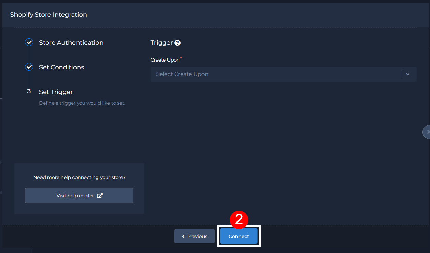Click the Create Upon field label
Viewport: 430px width, 253px height.
point(165,60)
